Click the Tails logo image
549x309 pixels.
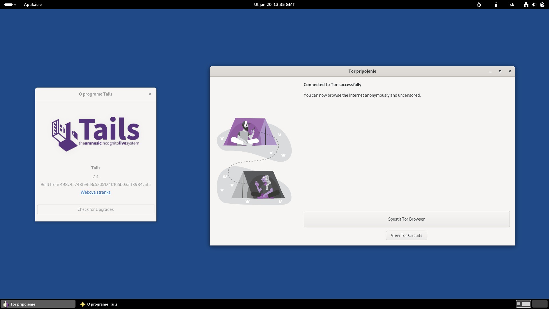click(x=96, y=134)
